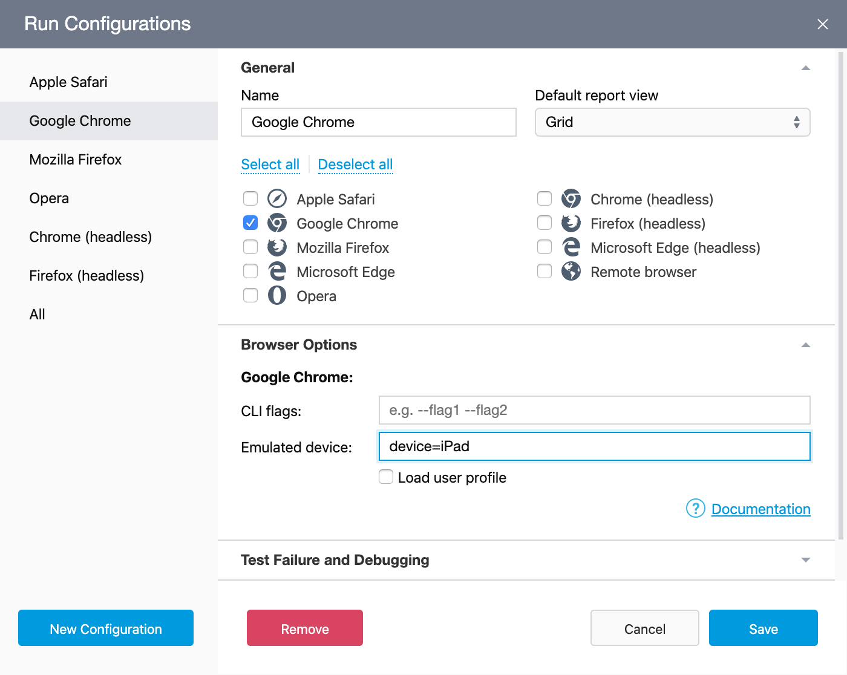
Task: Collapse the General section
Action: (805, 68)
